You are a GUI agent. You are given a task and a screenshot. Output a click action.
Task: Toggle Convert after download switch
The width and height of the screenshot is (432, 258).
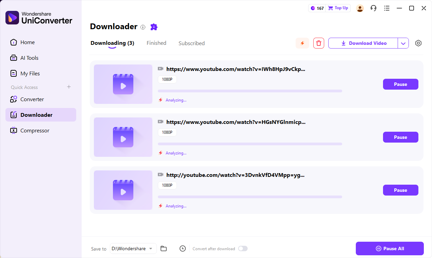[x=243, y=248]
